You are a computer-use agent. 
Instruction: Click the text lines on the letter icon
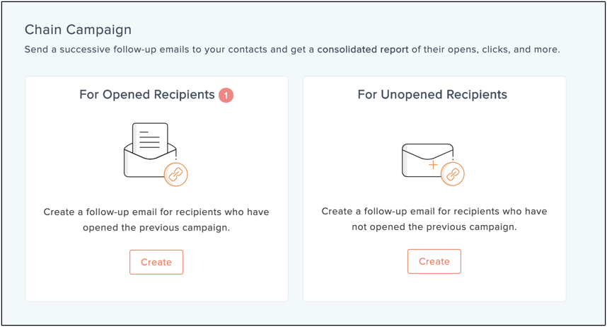coord(150,139)
